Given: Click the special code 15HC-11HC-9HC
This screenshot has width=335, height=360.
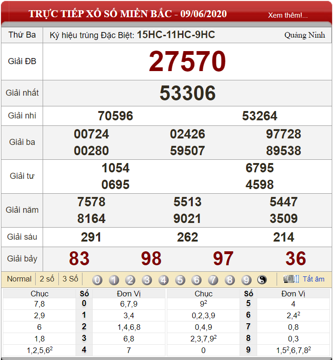Looking at the screenshot, I should pos(176,35).
